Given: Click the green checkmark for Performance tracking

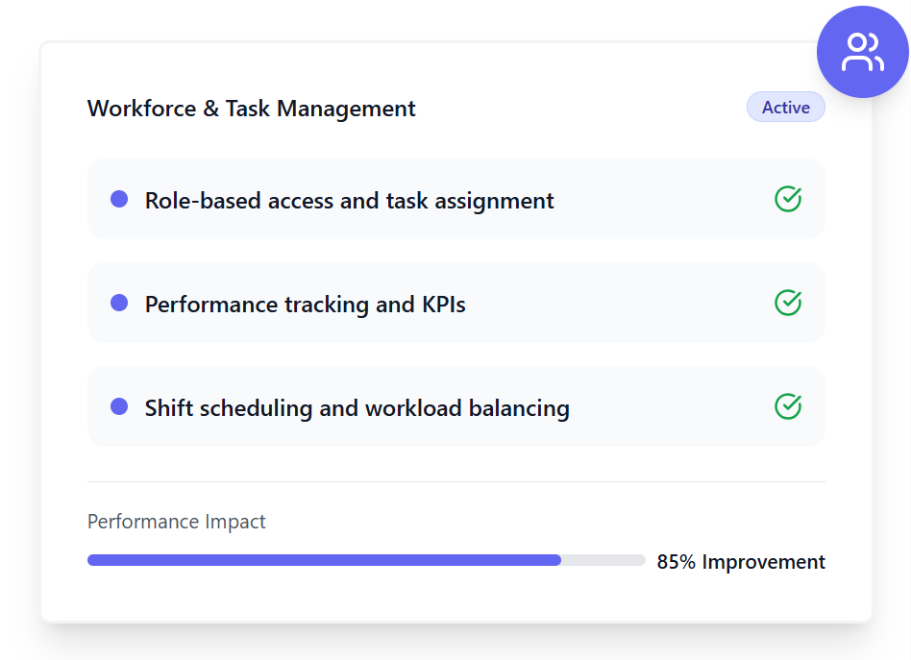Looking at the screenshot, I should click(788, 303).
